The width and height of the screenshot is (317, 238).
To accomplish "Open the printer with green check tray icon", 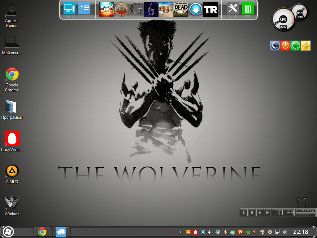I will 233,232.
